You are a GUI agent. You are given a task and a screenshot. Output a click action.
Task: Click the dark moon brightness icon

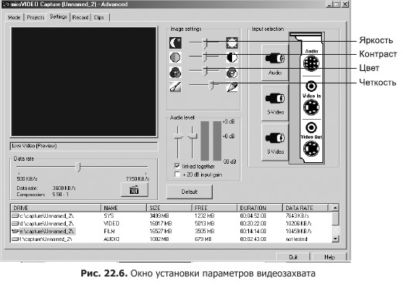(x=176, y=42)
